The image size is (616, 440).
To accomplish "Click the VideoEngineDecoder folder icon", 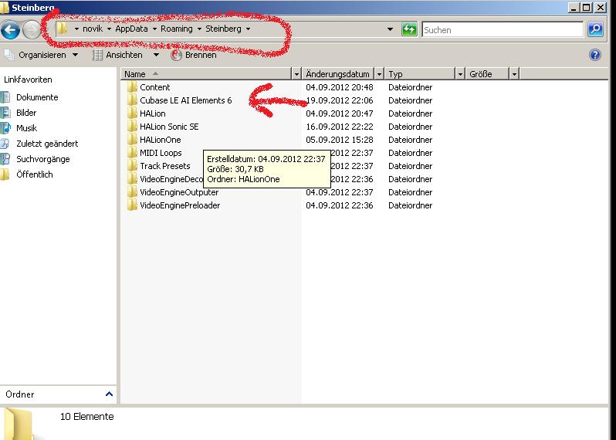I will [132, 179].
